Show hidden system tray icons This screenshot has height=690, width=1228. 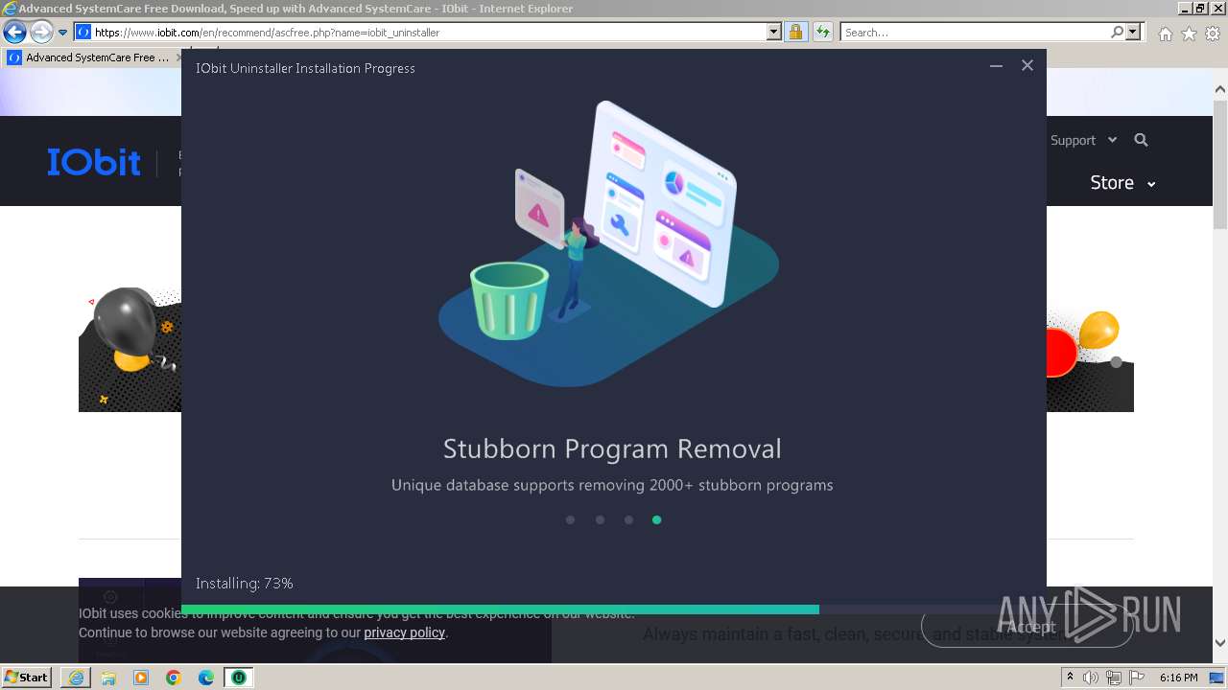pyautogui.click(x=1071, y=678)
